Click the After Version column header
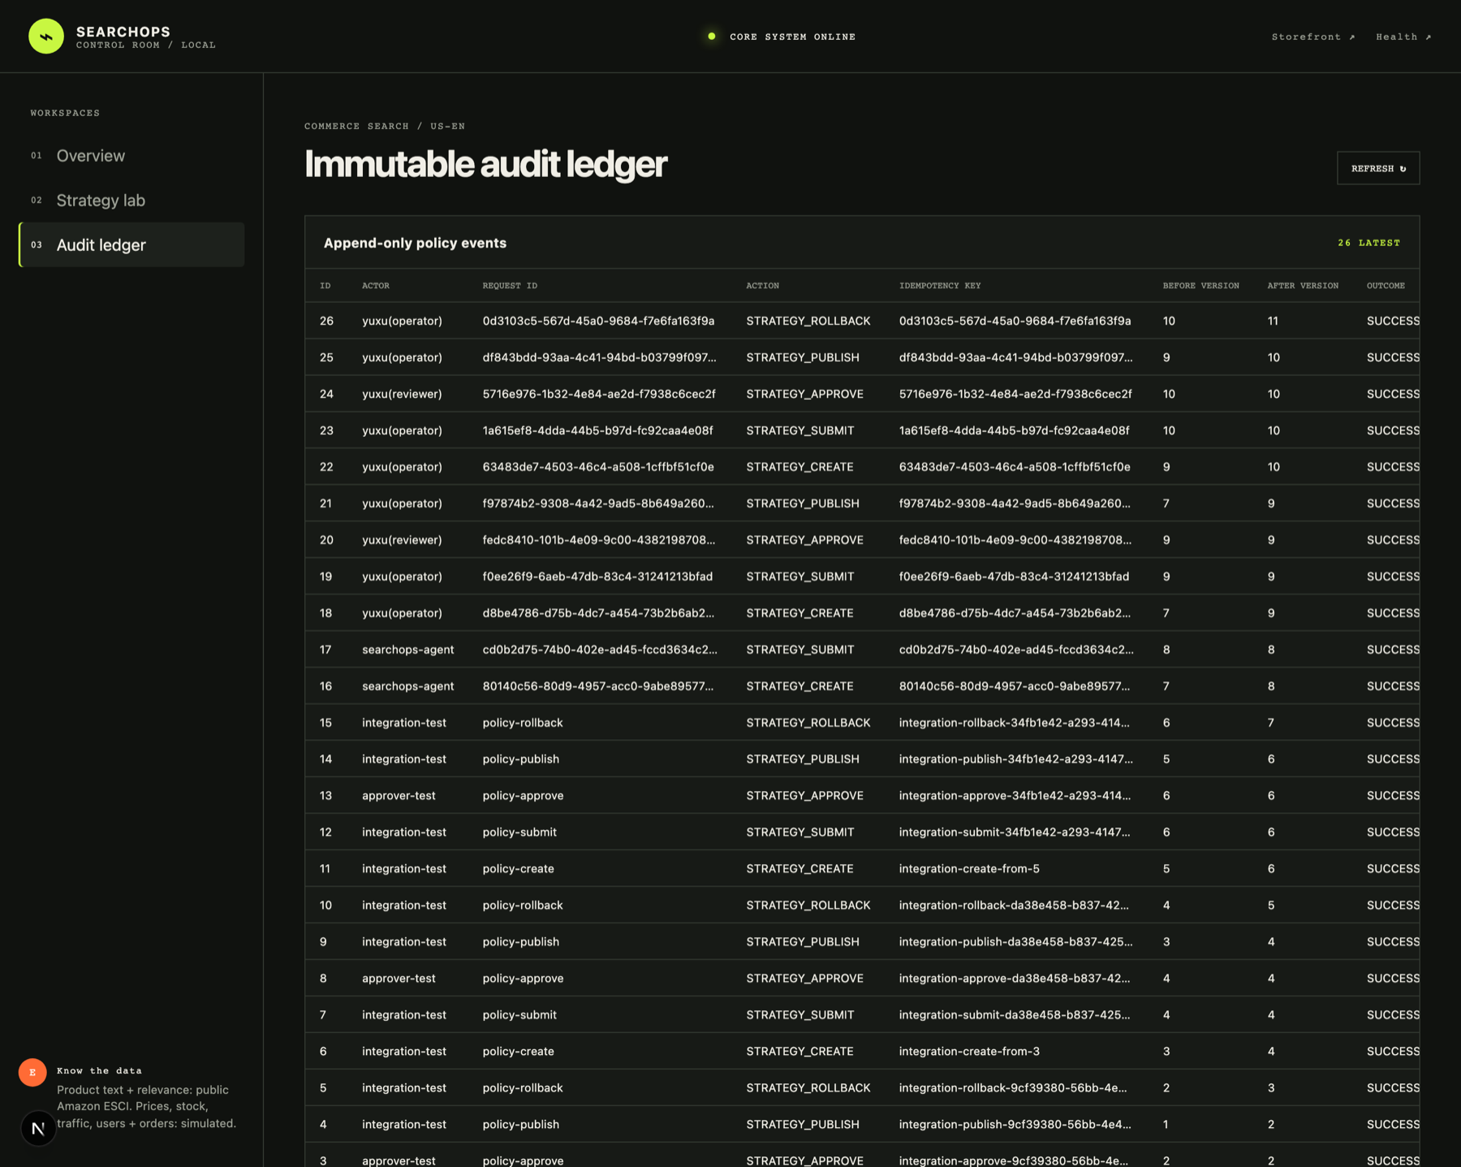The width and height of the screenshot is (1461, 1167). (x=1303, y=286)
